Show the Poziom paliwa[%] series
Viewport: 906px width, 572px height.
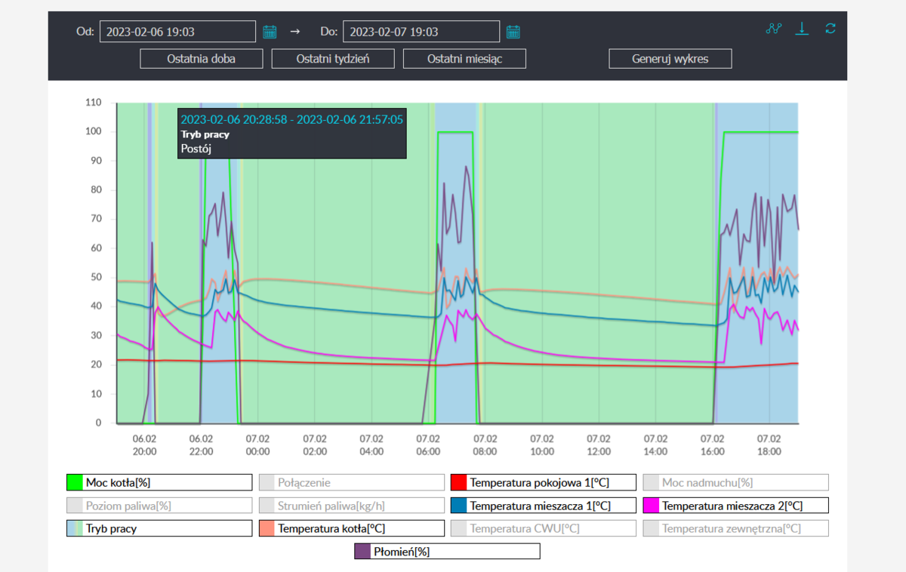(159, 506)
